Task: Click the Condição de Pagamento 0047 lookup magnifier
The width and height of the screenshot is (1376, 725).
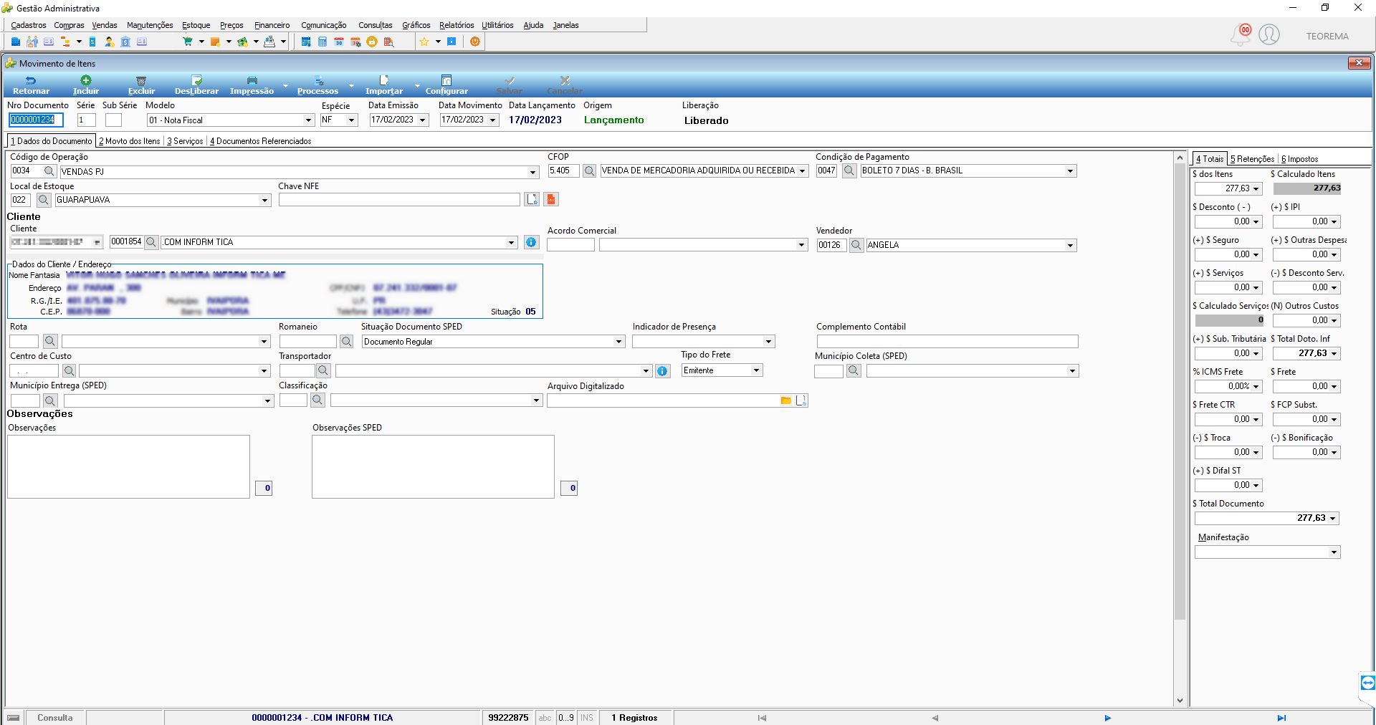Action: (849, 171)
